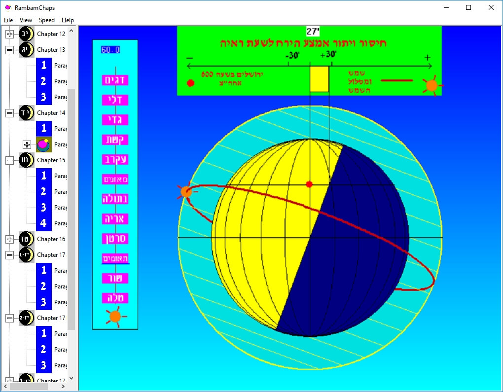The height and width of the screenshot is (392, 503).
Task: Collapse the Chapter 13 tree node
Action: click(x=10, y=50)
